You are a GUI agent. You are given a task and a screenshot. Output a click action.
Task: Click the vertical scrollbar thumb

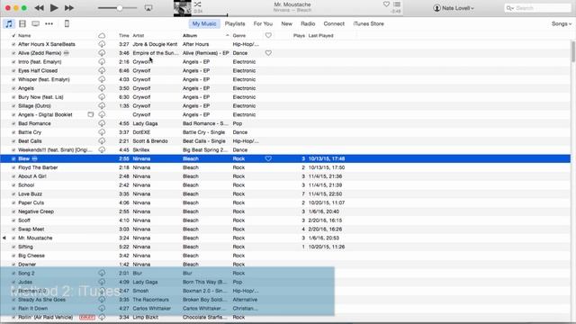pyautogui.click(x=573, y=51)
